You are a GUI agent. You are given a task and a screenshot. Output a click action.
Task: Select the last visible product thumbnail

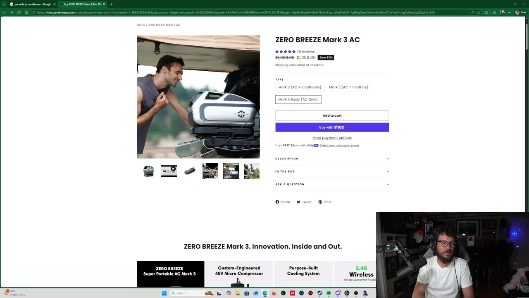coord(252,171)
